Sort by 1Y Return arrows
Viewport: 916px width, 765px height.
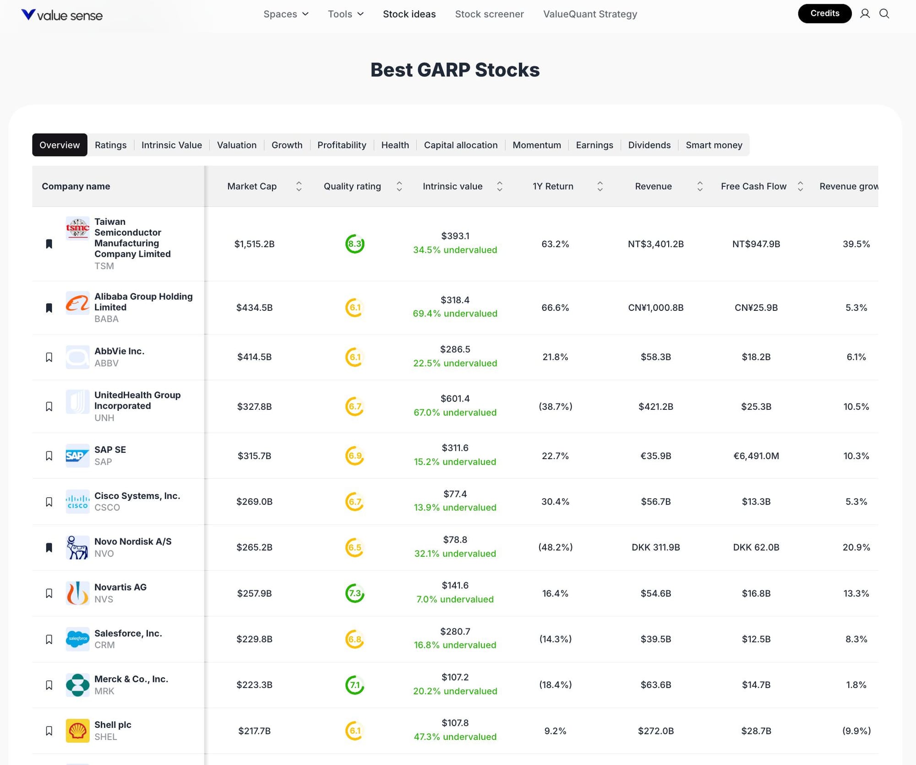[x=600, y=186]
